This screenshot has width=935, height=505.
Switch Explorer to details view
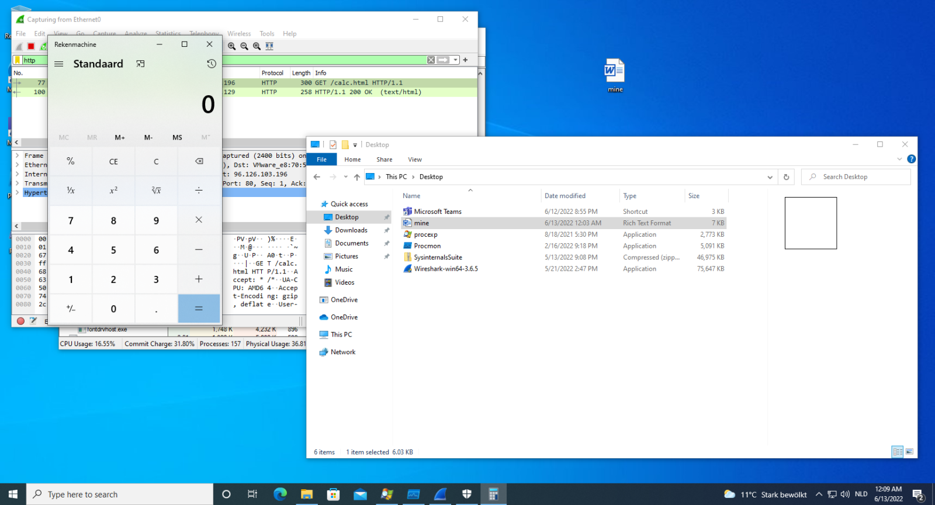(x=897, y=452)
